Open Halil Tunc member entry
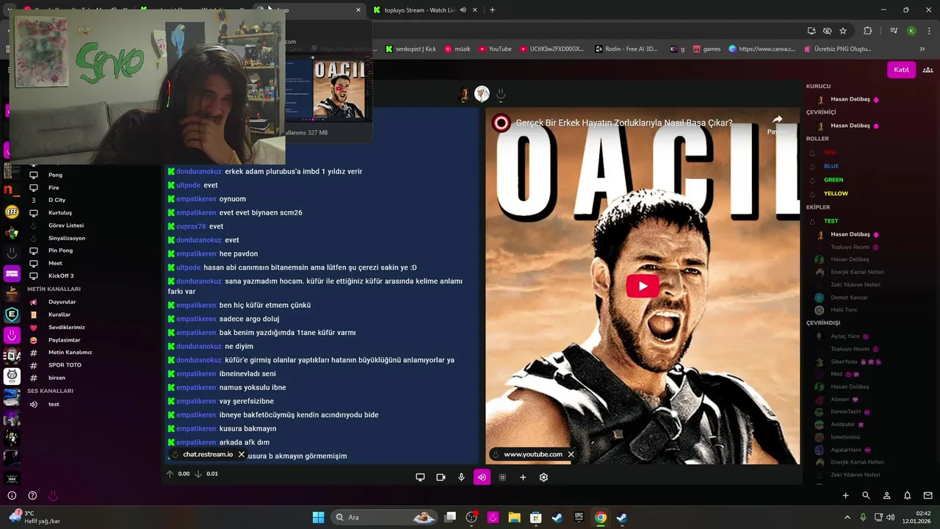 pyautogui.click(x=844, y=310)
